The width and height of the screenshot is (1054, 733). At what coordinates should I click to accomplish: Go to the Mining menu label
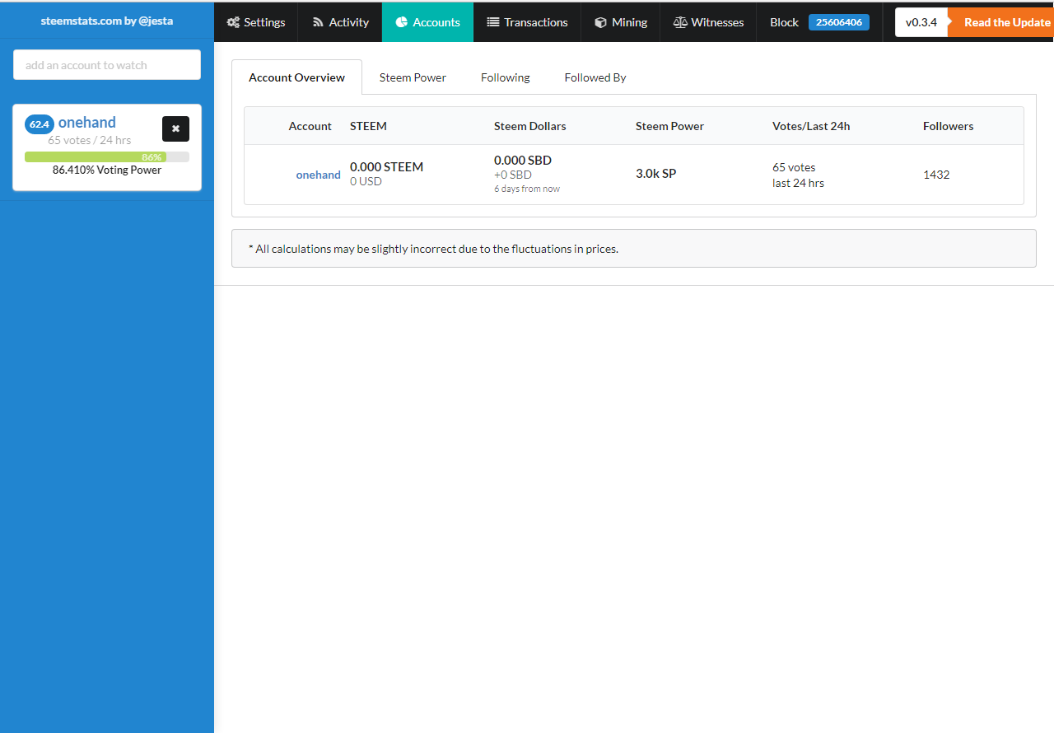coord(630,22)
